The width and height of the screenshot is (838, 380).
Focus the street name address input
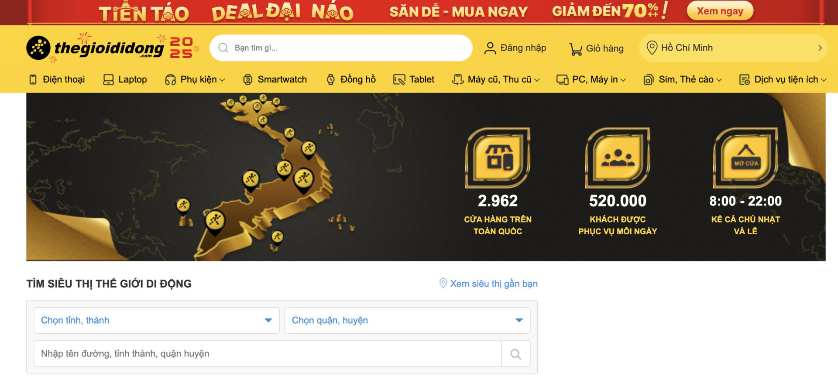point(268,354)
